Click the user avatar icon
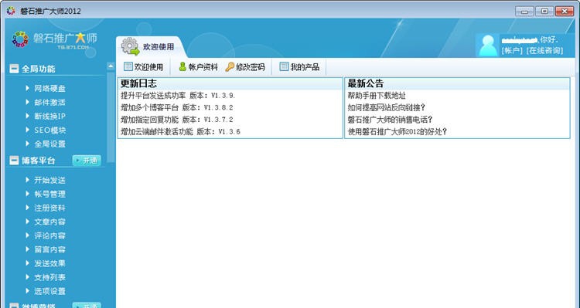Screen dimensions: 580x308 (487, 45)
